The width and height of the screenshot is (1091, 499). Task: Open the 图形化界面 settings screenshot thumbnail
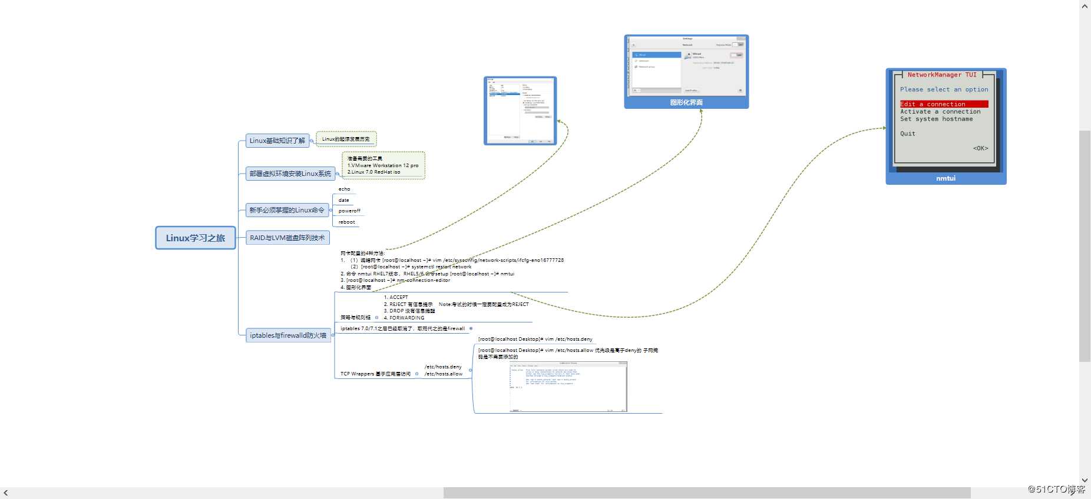(686, 71)
